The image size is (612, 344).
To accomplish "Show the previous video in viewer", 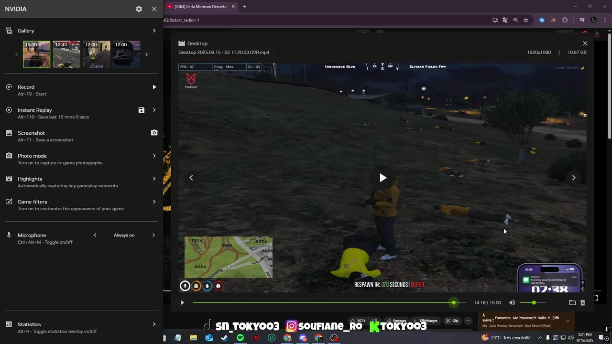I will click(x=191, y=178).
